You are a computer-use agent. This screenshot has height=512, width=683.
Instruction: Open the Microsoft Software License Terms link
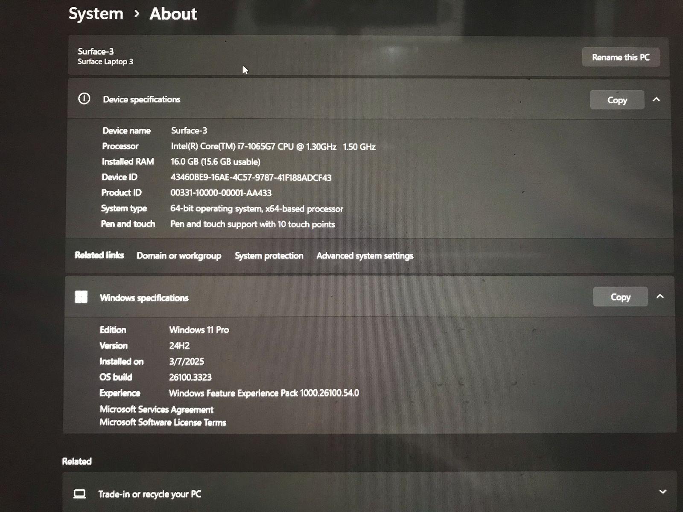click(163, 422)
